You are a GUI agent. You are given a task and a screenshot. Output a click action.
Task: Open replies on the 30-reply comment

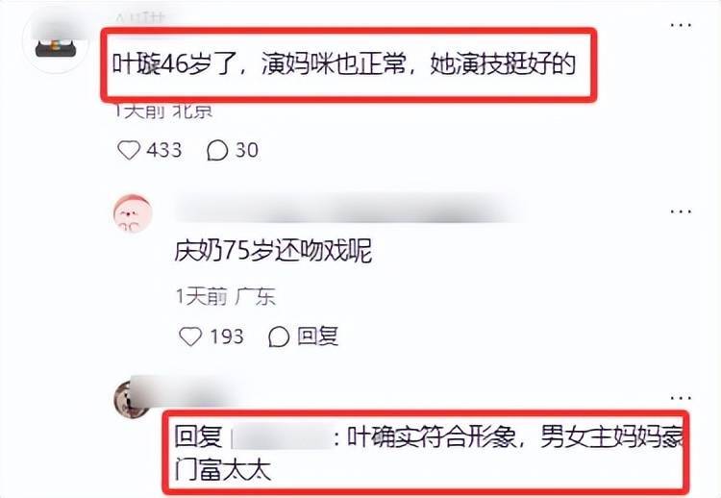pyautogui.click(x=217, y=150)
